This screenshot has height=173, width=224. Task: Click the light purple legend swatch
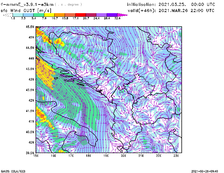coord(102,15)
